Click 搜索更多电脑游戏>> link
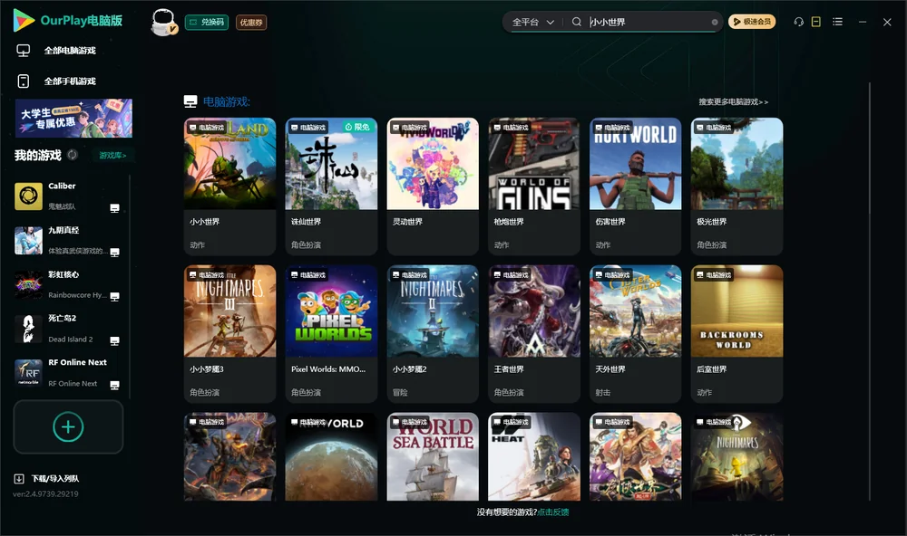The height and width of the screenshot is (536, 907). point(734,102)
